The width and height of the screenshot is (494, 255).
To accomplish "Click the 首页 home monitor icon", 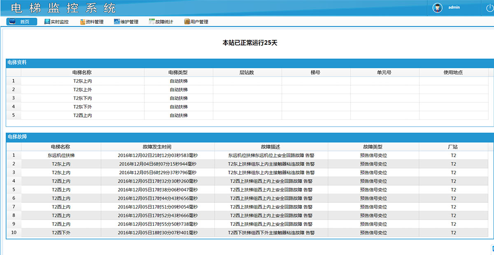I will pos(12,22).
